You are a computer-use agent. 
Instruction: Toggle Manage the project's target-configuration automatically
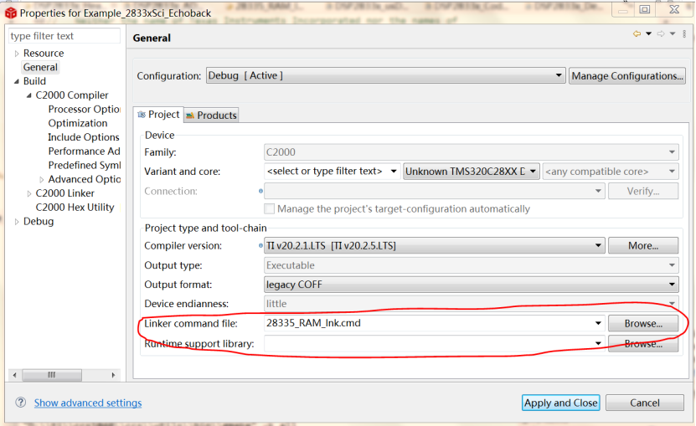pos(269,208)
